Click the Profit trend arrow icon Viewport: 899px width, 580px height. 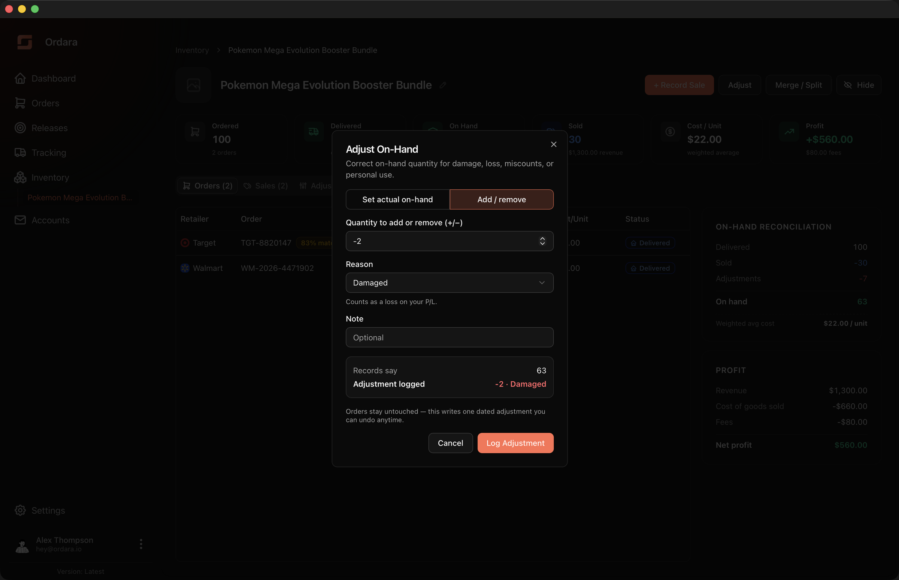[789, 132]
